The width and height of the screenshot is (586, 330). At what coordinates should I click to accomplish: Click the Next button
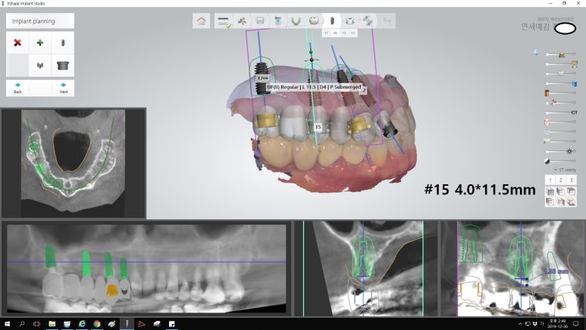tap(63, 87)
